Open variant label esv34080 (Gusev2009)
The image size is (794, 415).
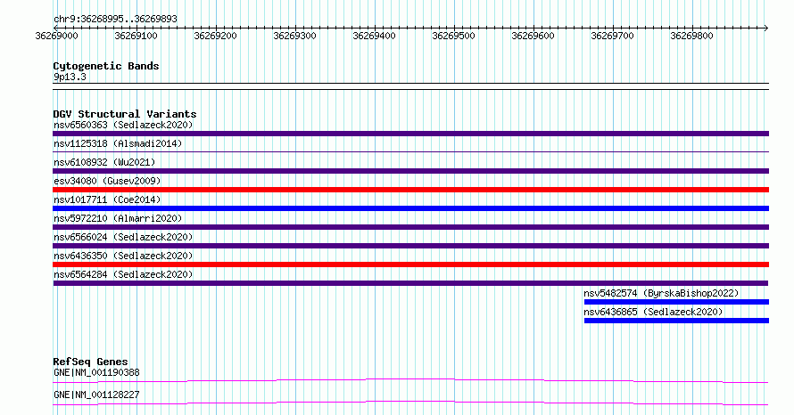click(x=107, y=181)
